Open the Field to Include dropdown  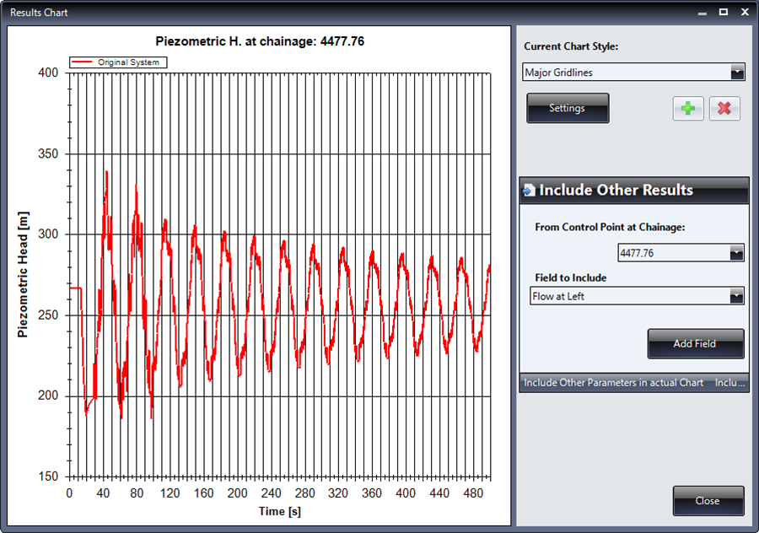coord(736,296)
